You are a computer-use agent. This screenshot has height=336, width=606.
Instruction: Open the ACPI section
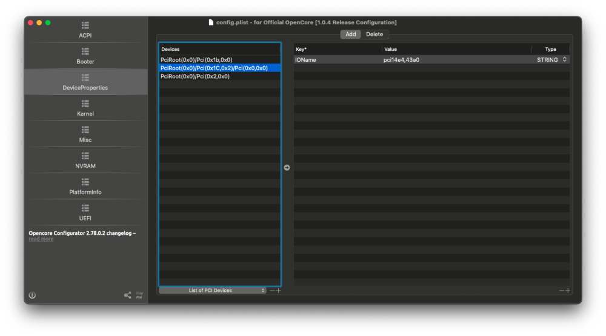click(85, 30)
